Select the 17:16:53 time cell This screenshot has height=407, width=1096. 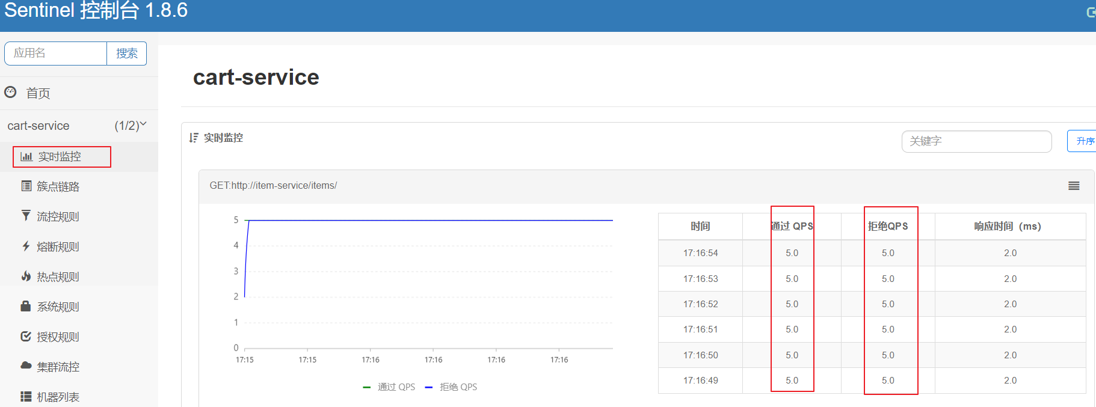(700, 279)
